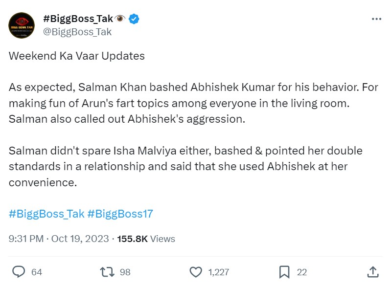Click the paragraph about Isha Malviya
This screenshot has height=286, width=392.
(x=185, y=166)
